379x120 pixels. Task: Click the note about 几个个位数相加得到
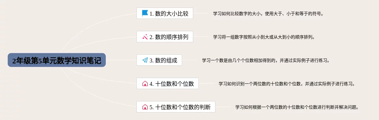tap(266, 61)
